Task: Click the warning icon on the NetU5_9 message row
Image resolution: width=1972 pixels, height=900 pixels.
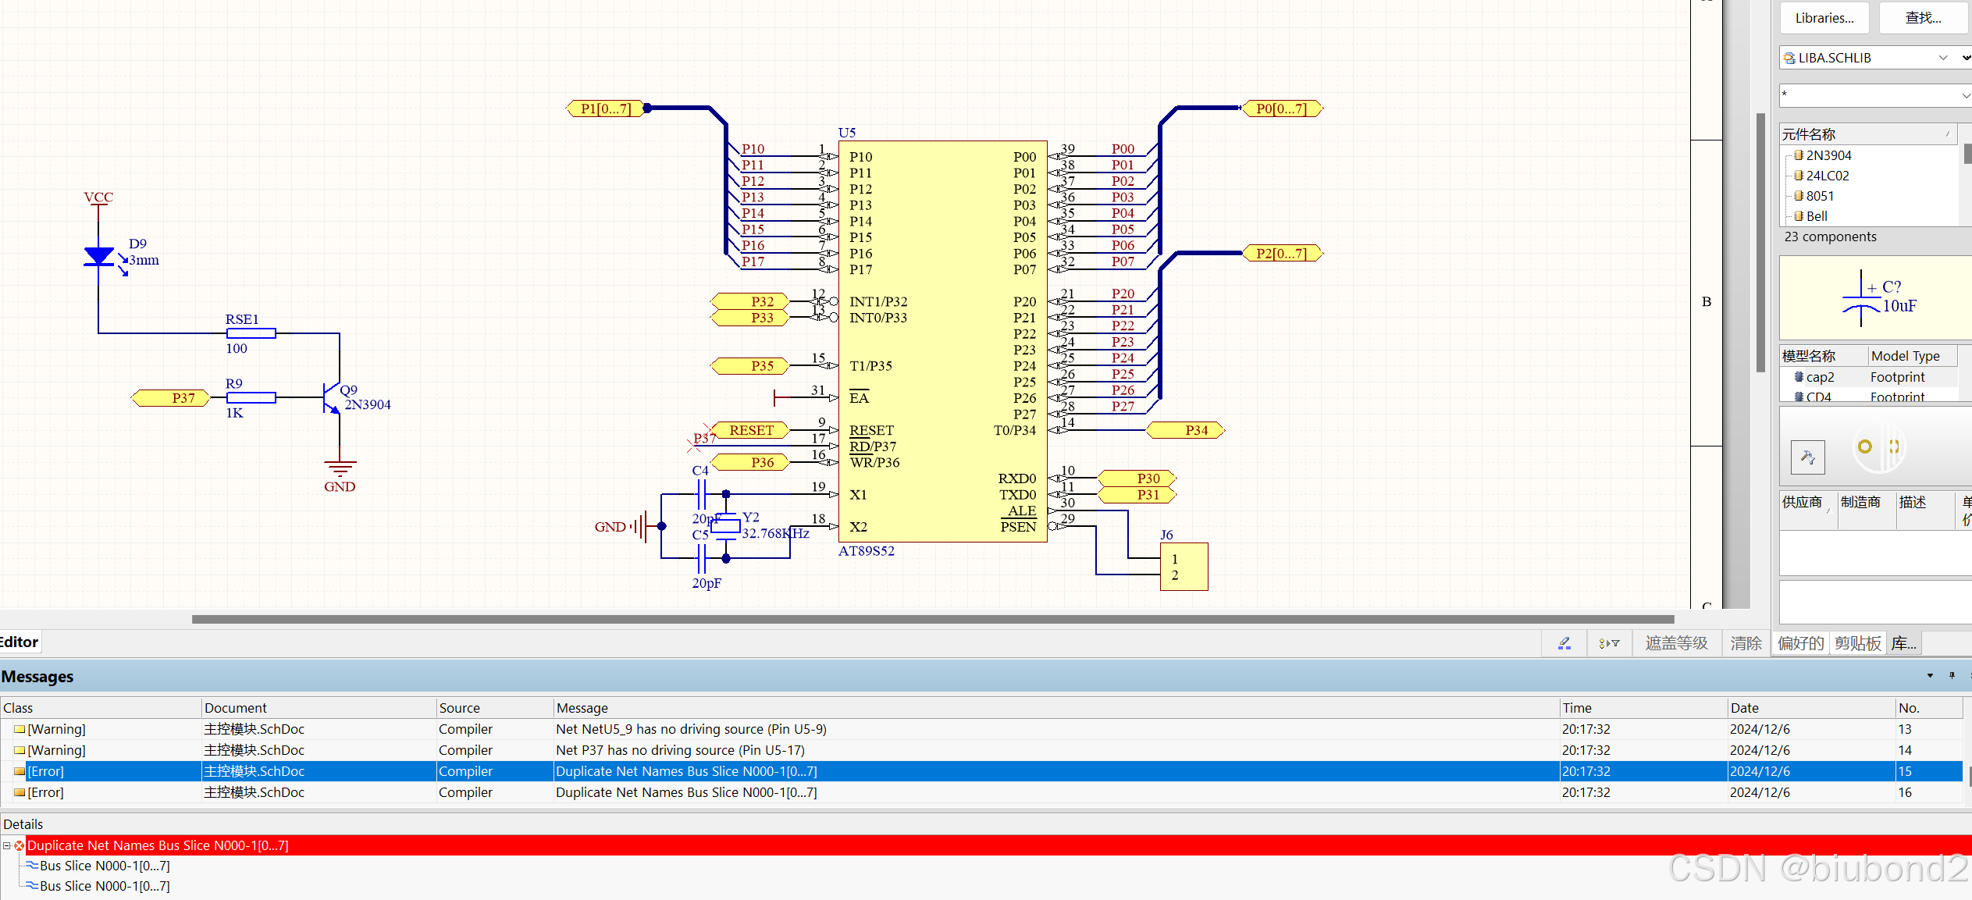Action: click(x=19, y=729)
